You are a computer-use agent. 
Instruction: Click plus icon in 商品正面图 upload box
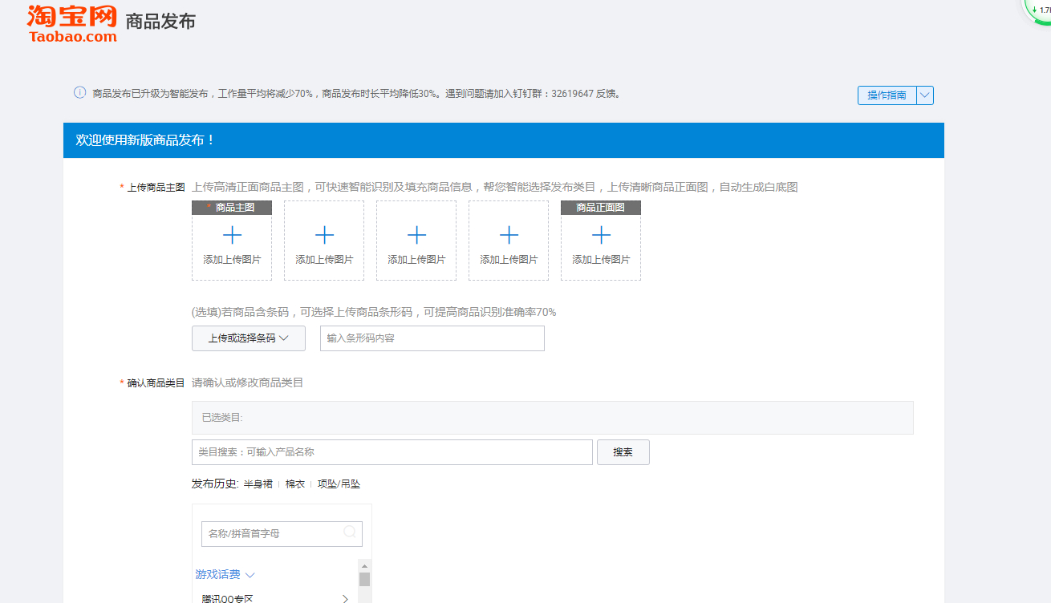point(601,235)
